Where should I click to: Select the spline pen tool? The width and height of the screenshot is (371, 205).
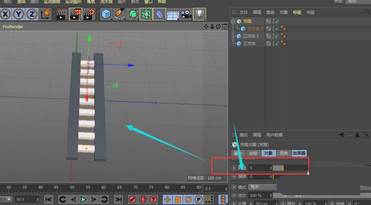(120, 14)
